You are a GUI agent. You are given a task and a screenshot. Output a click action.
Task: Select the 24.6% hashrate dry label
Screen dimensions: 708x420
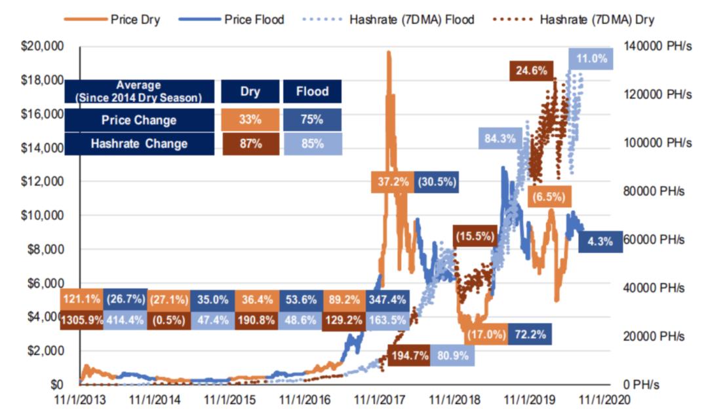531,71
